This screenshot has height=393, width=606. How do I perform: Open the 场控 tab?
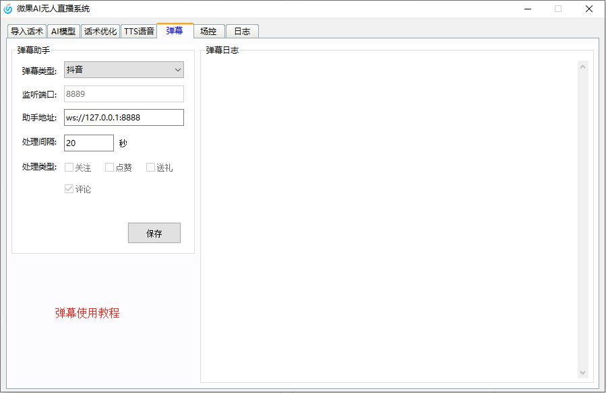[208, 31]
